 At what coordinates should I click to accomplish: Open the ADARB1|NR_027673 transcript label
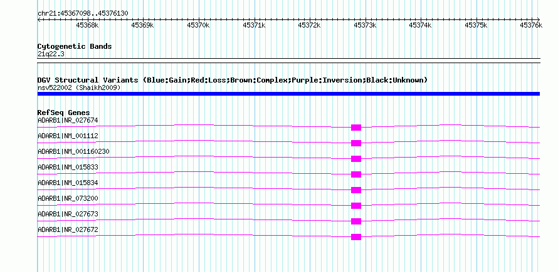pos(68,214)
